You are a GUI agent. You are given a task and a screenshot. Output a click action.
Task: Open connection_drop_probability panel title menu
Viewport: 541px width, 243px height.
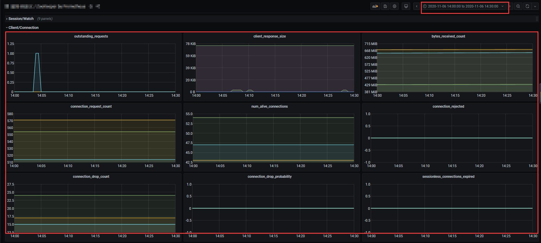coord(269,177)
